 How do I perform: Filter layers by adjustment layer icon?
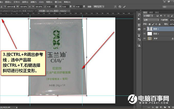point(161,16)
